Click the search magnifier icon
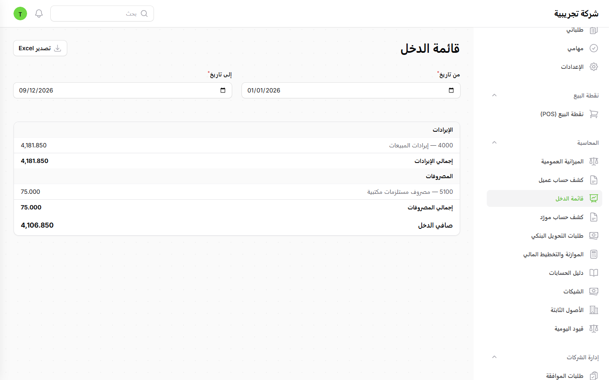The image size is (609, 380). [144, 14]
